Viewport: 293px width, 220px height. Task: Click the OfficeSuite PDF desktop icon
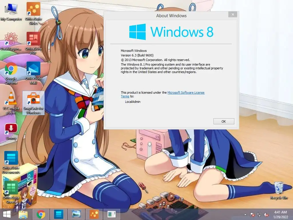pos(33,43)
